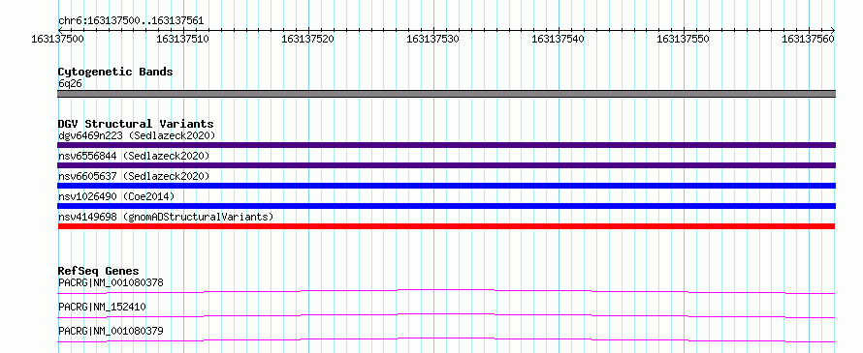Open variant nsv1026490 (Coe2014) label

click(x=116, y=196)
